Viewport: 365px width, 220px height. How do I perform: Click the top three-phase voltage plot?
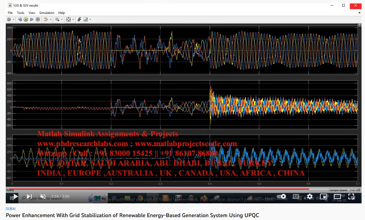[185, 51]
